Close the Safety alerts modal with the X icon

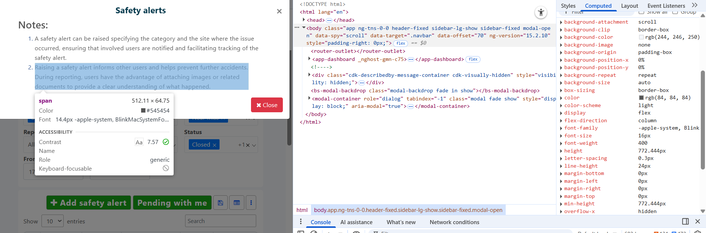coord(279,11)
